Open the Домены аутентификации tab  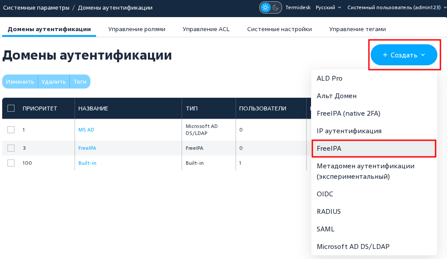pos(49,29)
